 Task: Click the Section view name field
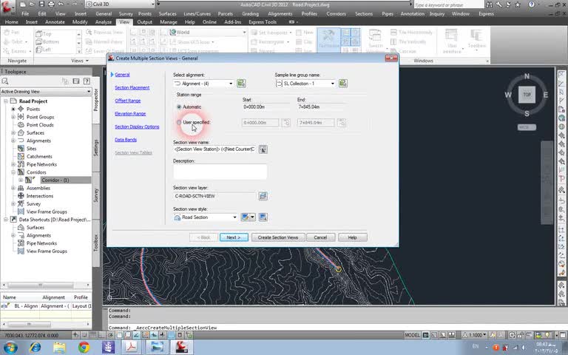(214, 149)
